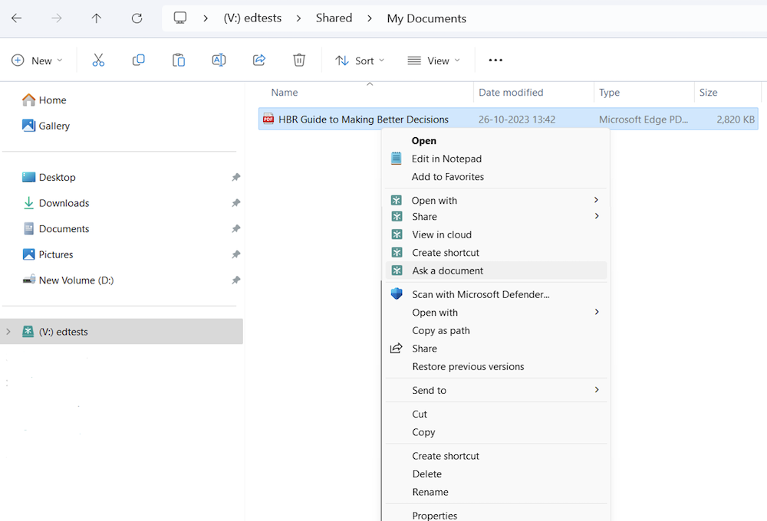The width and height of the screenshot is (767, 521).
Task: Click the Notepad icon beside Edit in Notepad
Action: point(397,159)
